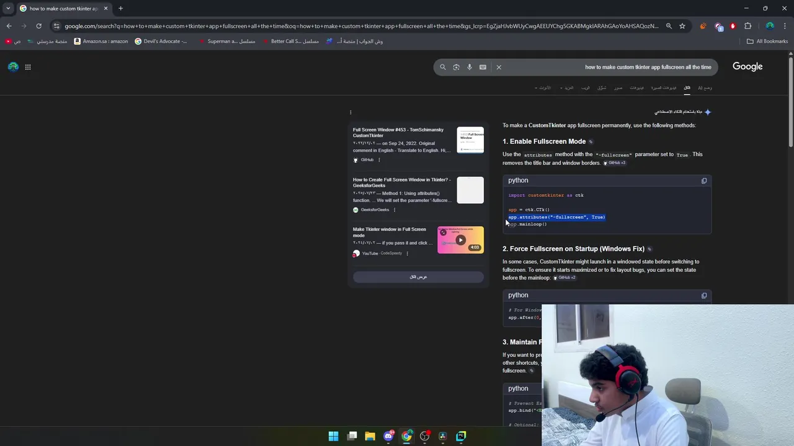Reload the page with refresh icon
The image size is (794, 446).
coord(38,26)
